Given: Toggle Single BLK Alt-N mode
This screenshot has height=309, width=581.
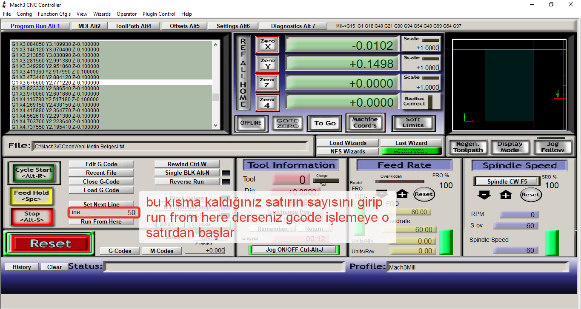Looking at the screenshot, I should (187, 173).
